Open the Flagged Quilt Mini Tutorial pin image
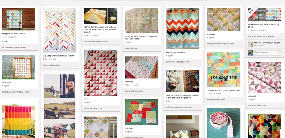 [x=19, y=19]
